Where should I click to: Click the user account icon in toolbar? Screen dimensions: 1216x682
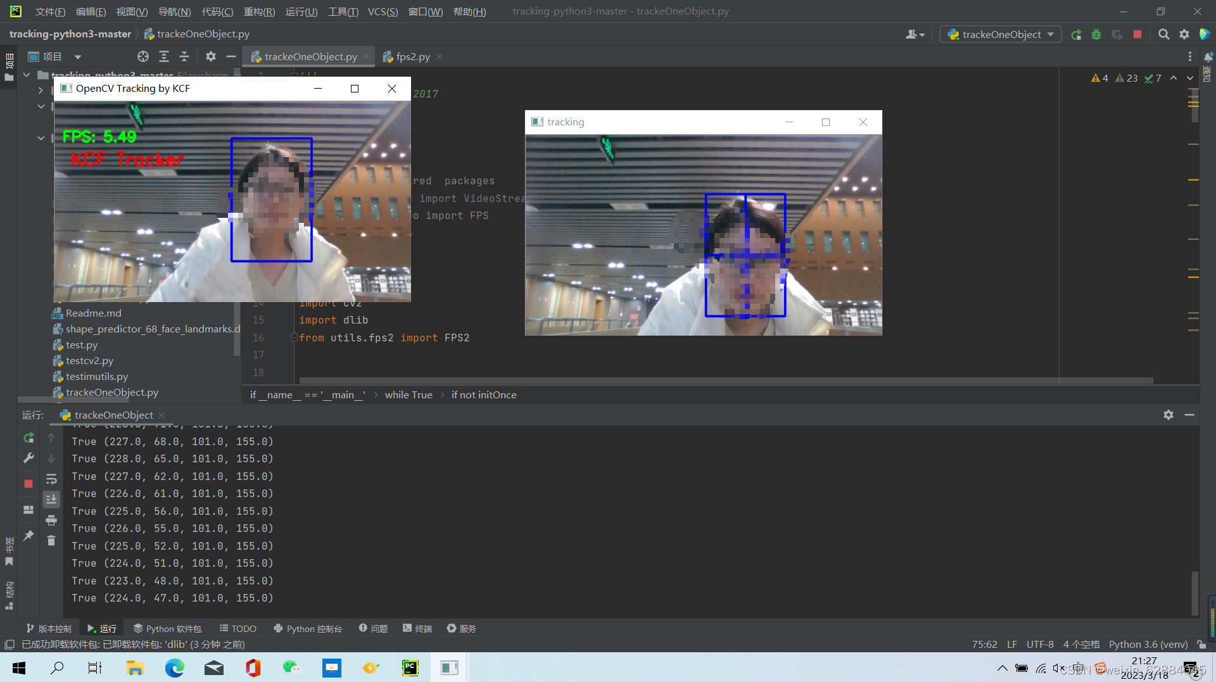click(x=915, y=34)
